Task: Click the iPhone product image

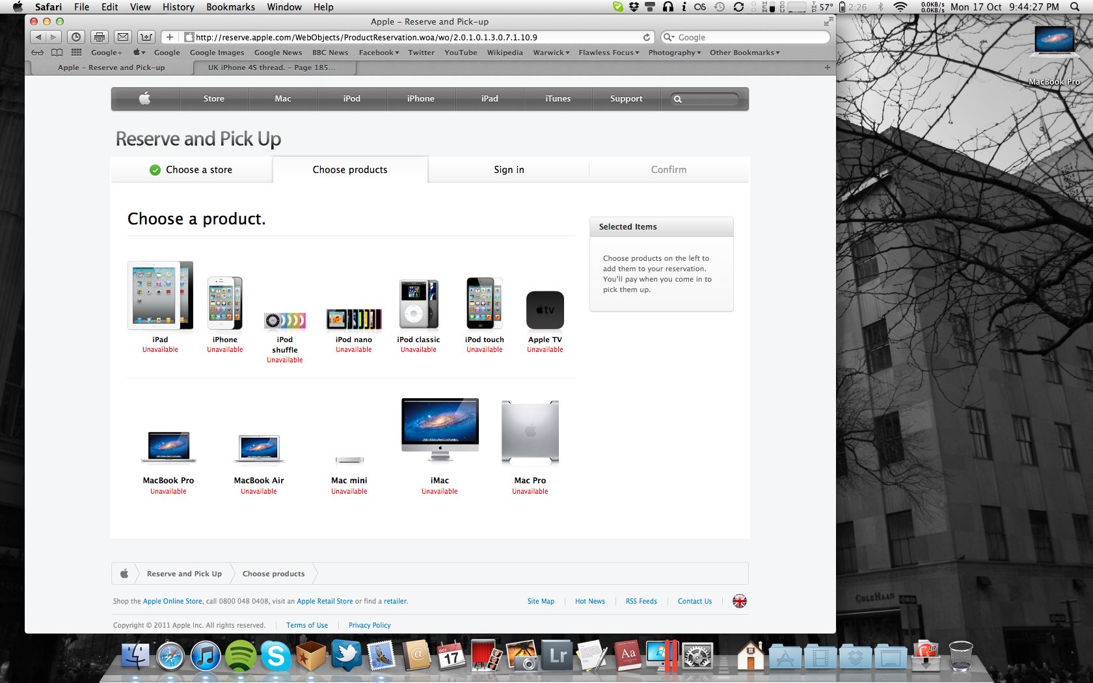Action: tap(225, 303)
